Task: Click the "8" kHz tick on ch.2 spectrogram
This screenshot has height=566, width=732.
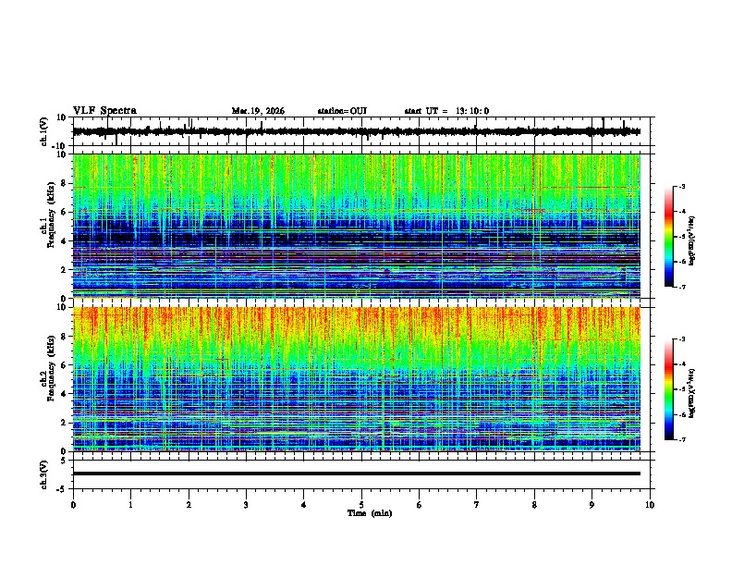Action: click(x=64, y=337)
